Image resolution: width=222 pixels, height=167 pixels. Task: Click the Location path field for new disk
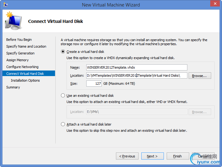(137, 75)
